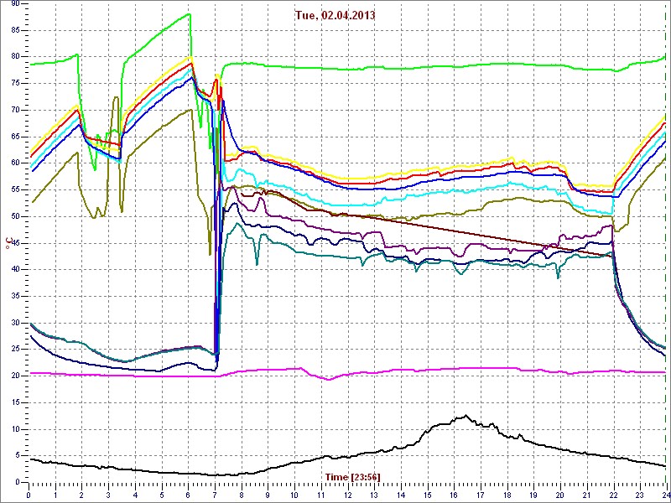Pick hour label '11' on the time axis
This screenshot has width=671, height=503.
click(321, 495)
